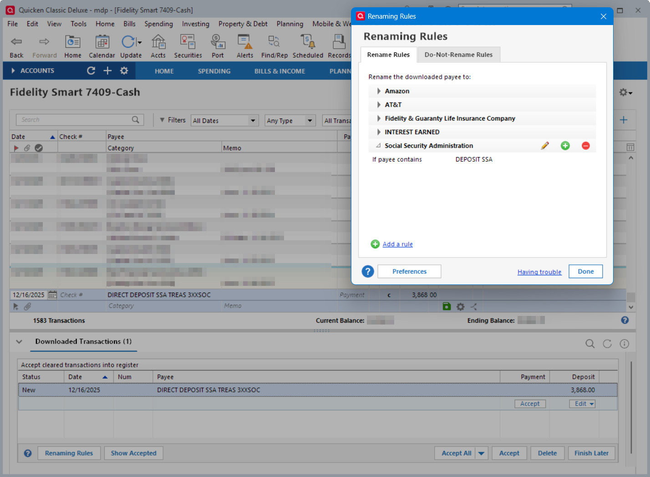This screenshot has height=477, width=650.
Task: Open the Tools menu
Action: pos(78,24)
